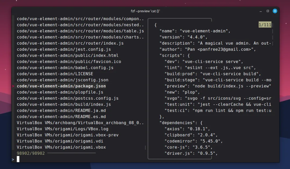This screenshot has height=169, width=290.
Task: Close the fzf terminal window
Action: click(275, 11)
